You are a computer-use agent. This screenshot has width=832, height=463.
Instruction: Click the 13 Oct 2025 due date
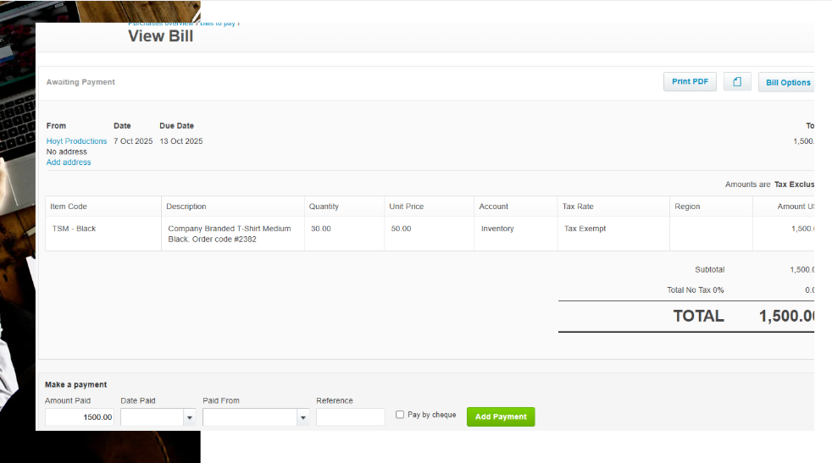[x=181, y=141]
